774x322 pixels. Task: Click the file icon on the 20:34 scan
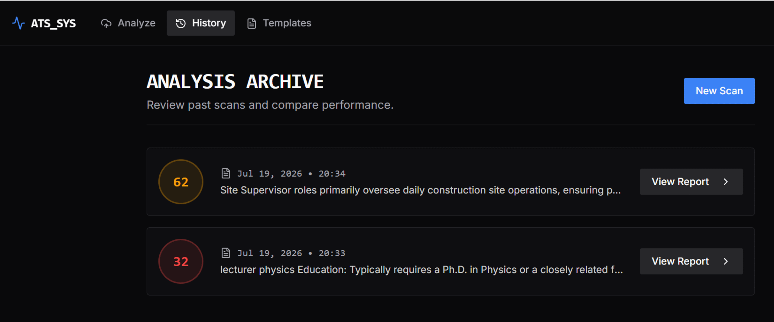[226, 173]
